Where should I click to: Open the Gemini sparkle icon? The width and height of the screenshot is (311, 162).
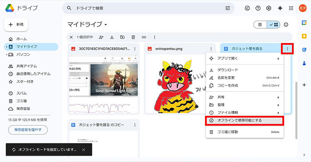click(280, 8)
